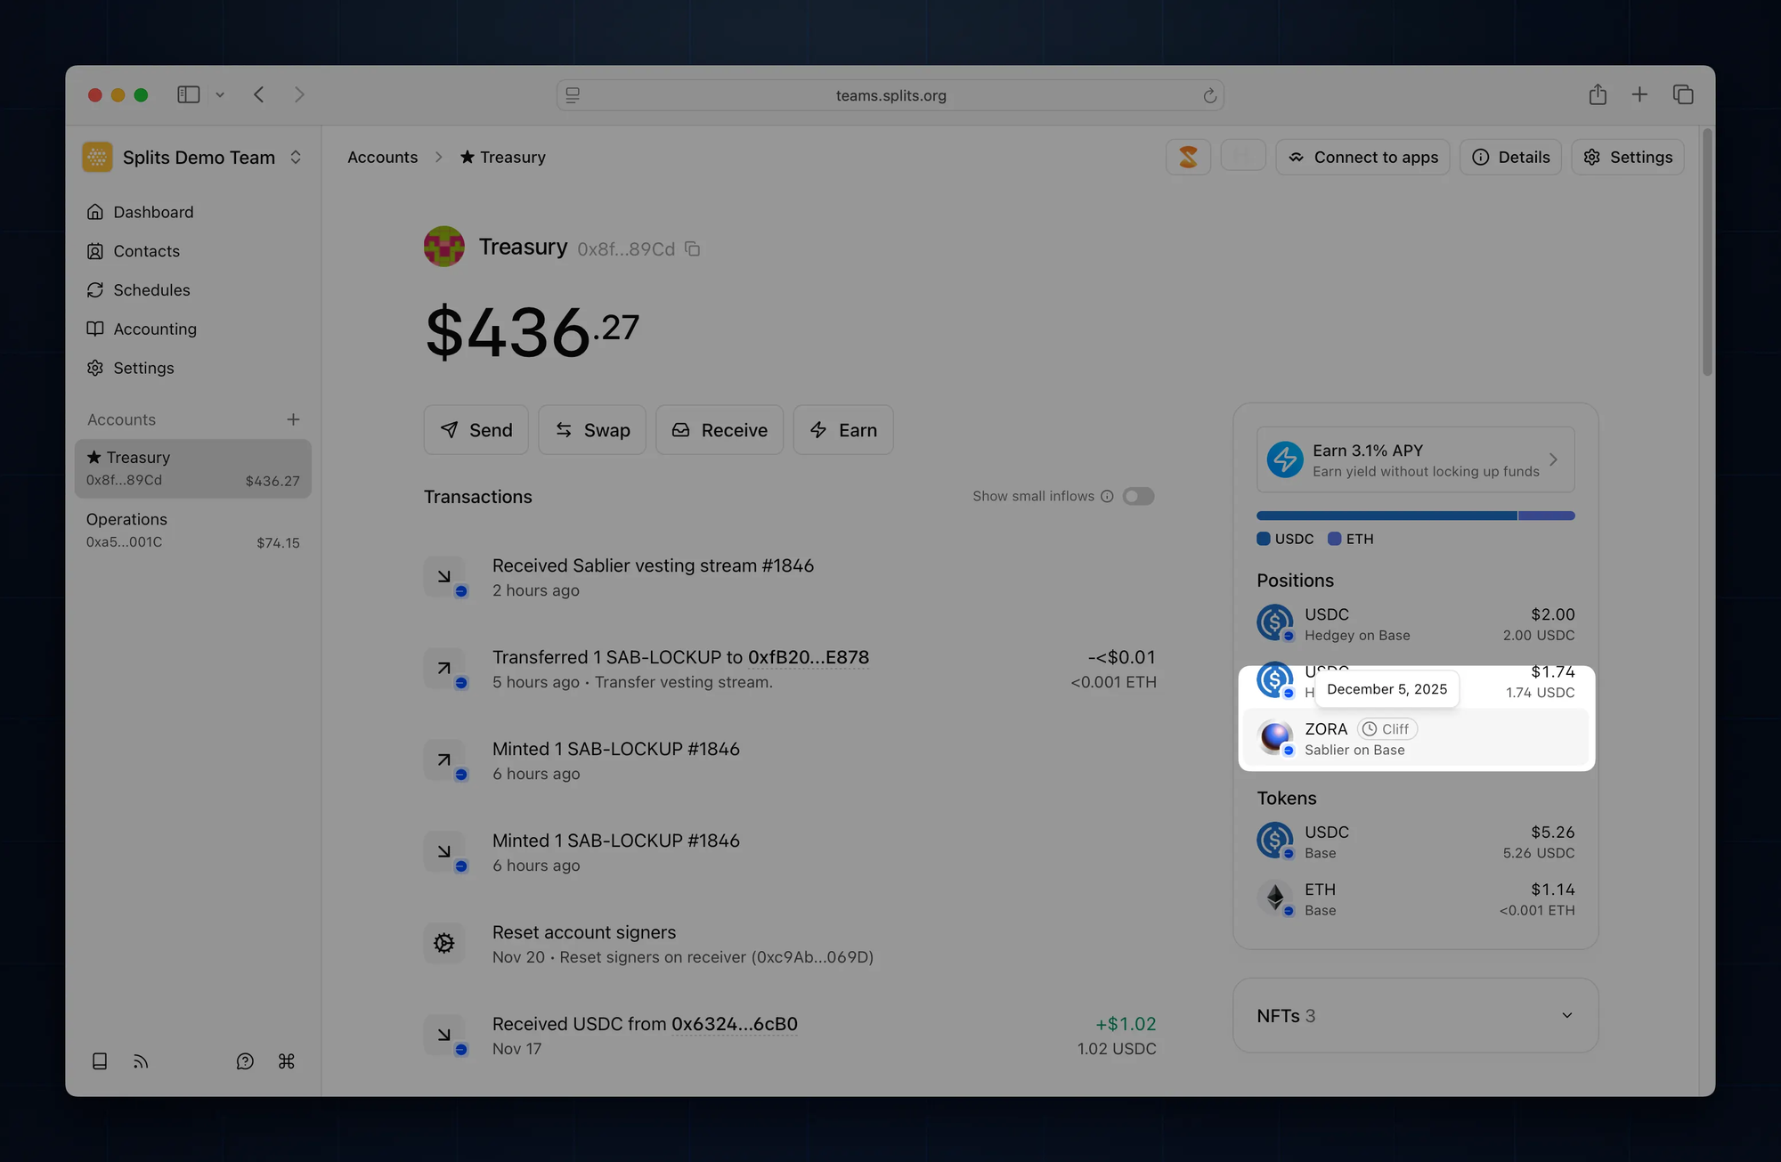Go to Accounting in the sidebar
Viewport: 1781px width, 1162px height.
154,329
